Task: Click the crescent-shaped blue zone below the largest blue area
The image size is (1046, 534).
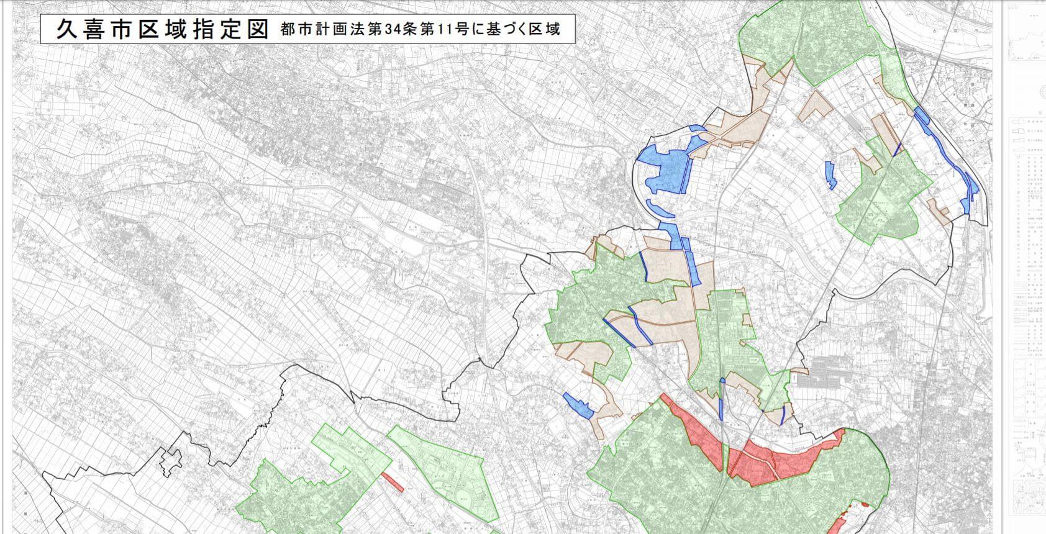Action: click(658, 209)
